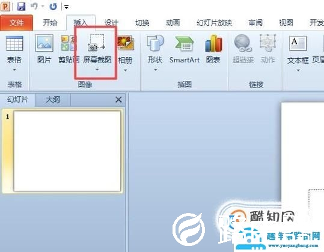Open the Customize Quick Access Toolbar arrow
324x252 pixels.
(66, 7)
